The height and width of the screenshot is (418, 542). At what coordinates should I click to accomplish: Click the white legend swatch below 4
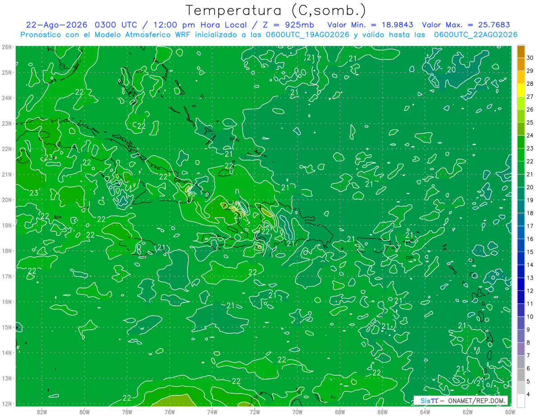[521, 400]
